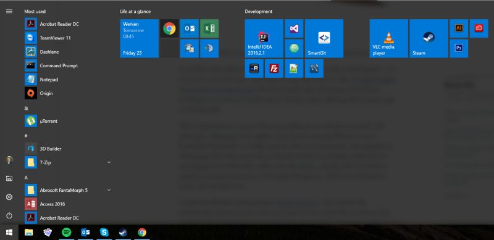Open the Steam tile in the Start menu
The height and width of the screenshot is (240, 494).
(x=429, y=38)
